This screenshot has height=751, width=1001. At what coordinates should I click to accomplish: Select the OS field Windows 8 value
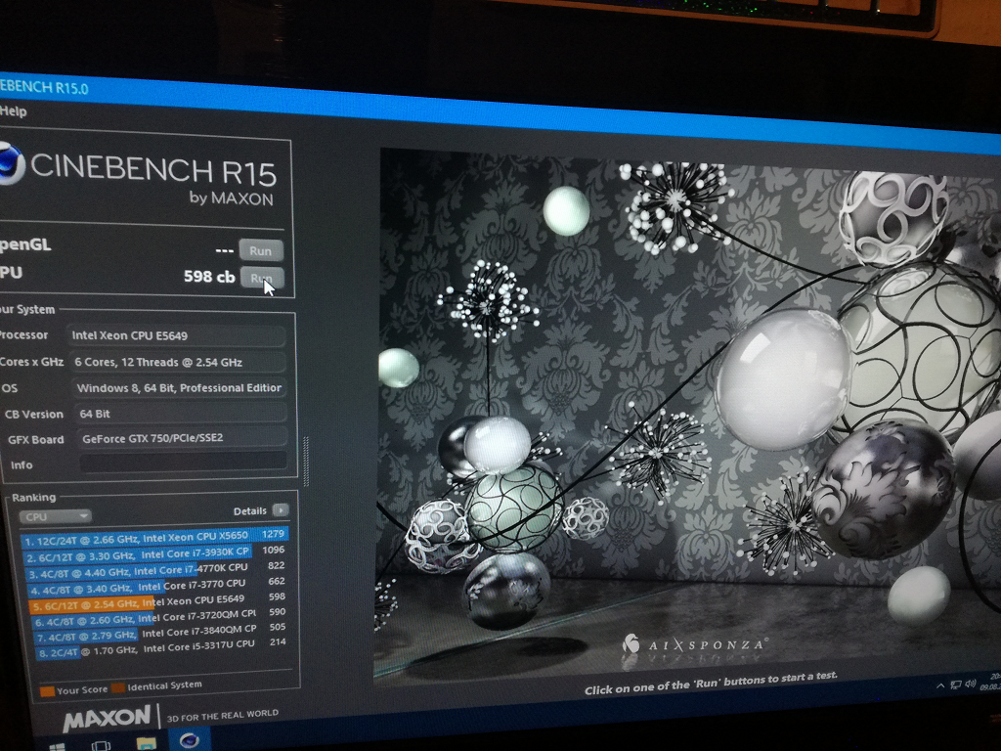pos(180,387)
